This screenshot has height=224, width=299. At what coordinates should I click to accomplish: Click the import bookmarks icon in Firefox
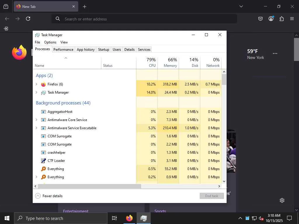point(6,29)
